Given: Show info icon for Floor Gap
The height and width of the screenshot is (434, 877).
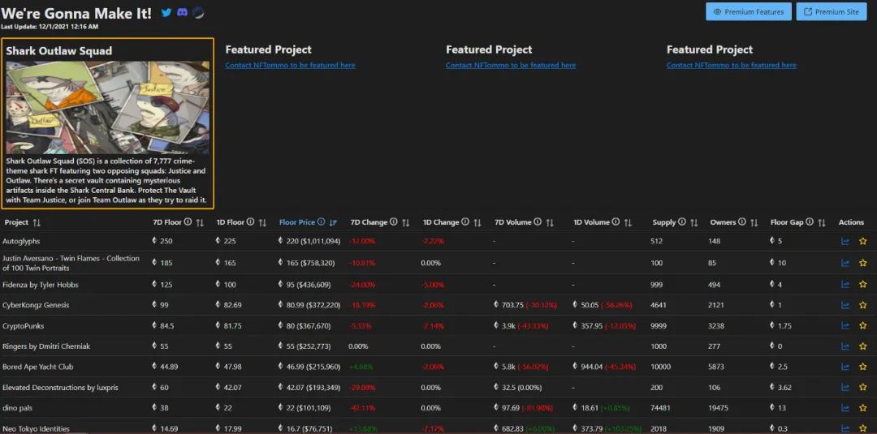Looking at the screenshot, I should pos(810,222).
